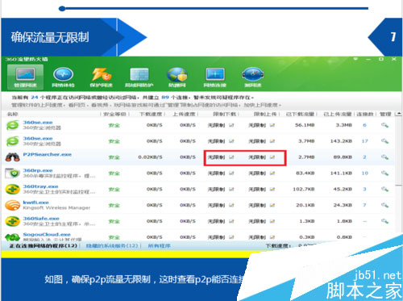Click the 360tray.exe program icon

13,189
